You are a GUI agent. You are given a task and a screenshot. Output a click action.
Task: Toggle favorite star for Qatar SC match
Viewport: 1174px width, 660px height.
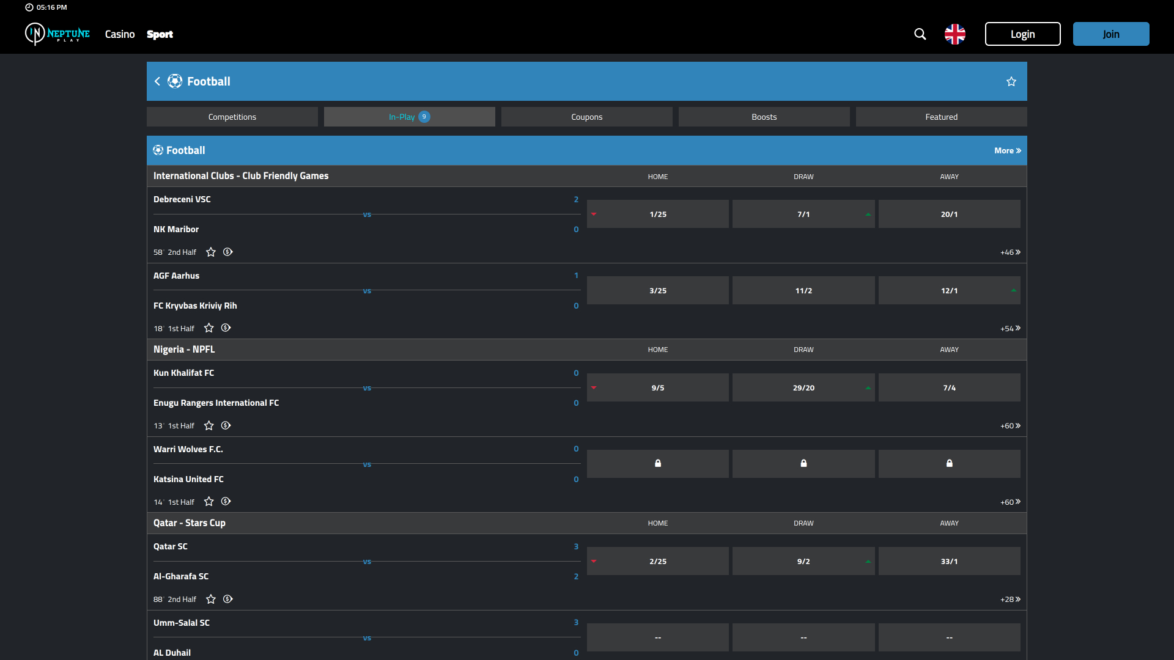point(211,599)
